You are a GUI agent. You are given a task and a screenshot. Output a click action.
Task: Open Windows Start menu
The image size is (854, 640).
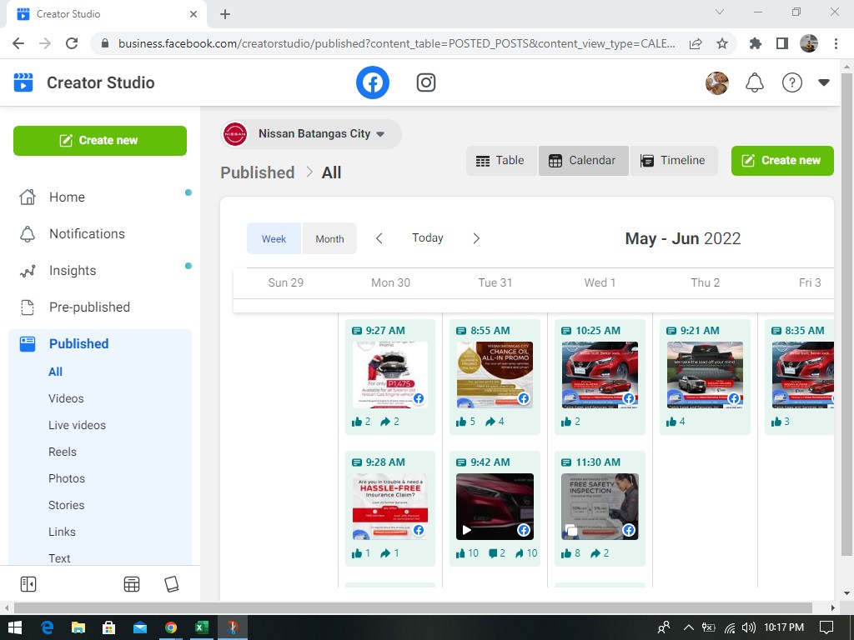pos(15,627)
